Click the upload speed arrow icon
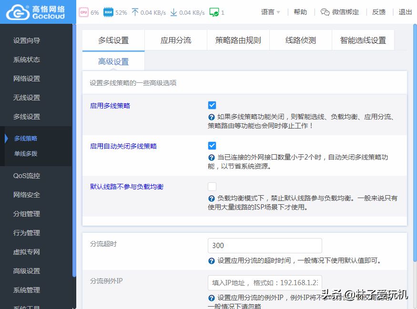 pyautogui.click(x=135, y=12)
